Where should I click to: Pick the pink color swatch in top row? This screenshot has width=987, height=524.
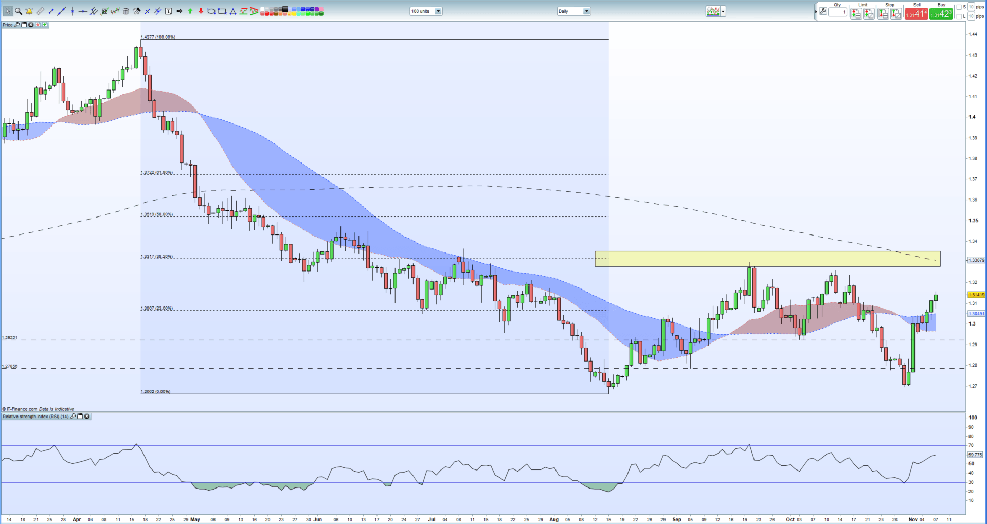321,9
